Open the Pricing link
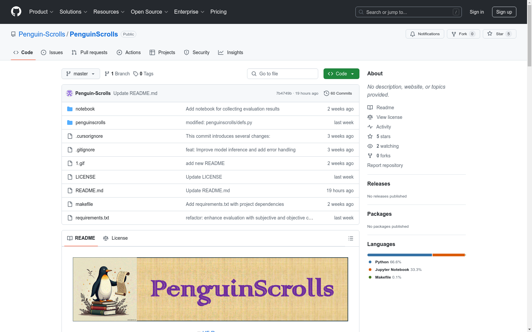The height and width of the screenshot is (332, 532). pos(218,12)
